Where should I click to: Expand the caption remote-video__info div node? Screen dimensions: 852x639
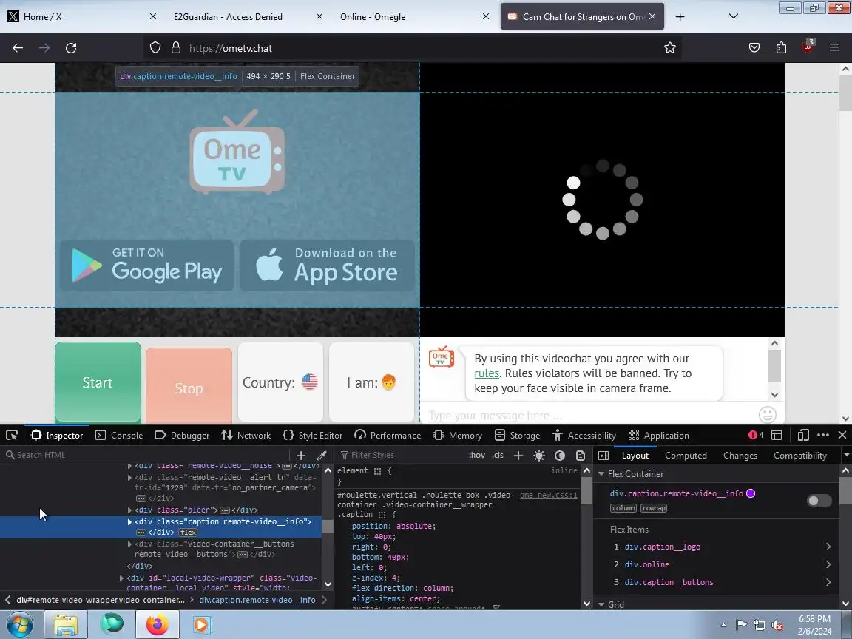[129, 521]
